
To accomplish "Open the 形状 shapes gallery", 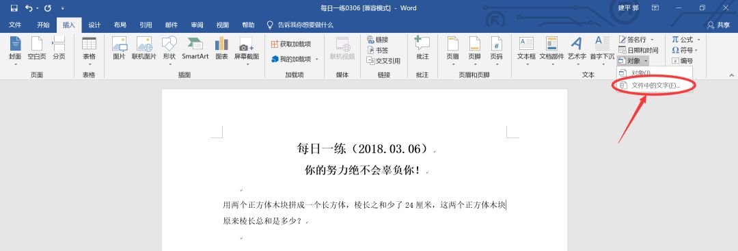I will pyautogui.click(x=169, y=50).
